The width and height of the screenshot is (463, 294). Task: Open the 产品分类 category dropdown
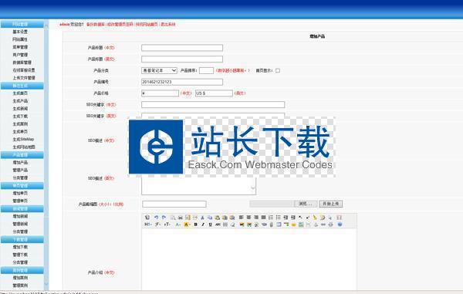(159, 70)
